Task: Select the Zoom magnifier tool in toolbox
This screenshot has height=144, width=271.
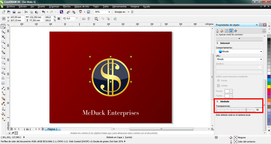Action: click(3, 42)
